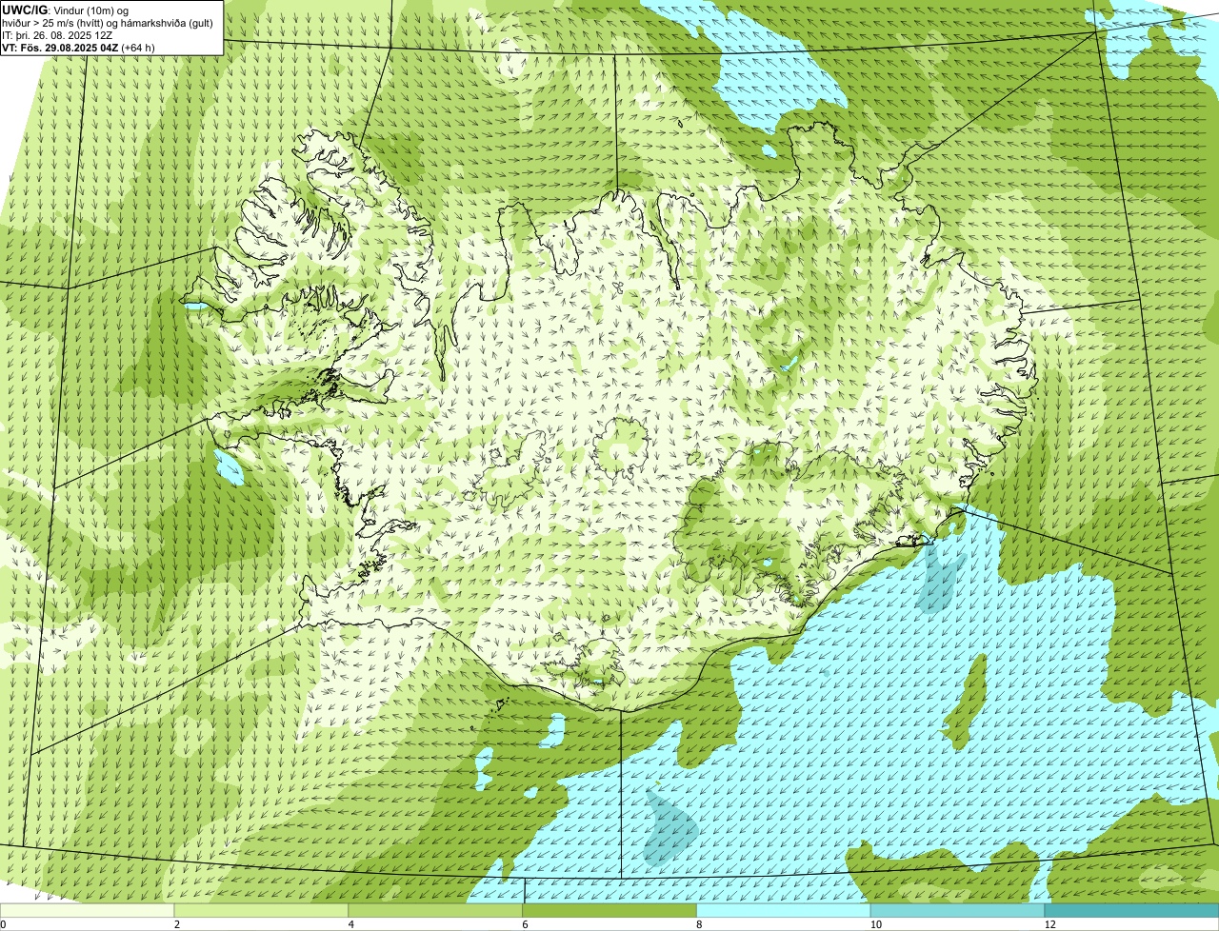This screenshot has width=1219, height=931.
Task: Select the 2–4 m/s light green swatch
Action: click(261, 911)
